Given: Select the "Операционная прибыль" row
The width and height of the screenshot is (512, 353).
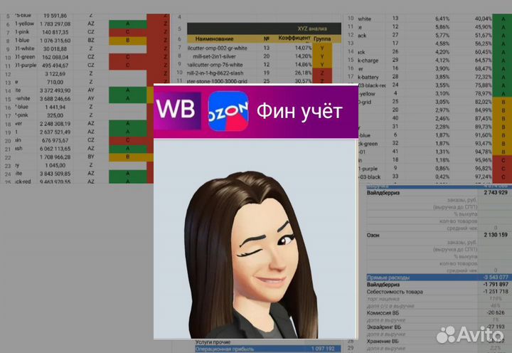Looking at the screenshot, I should pos(268,349).
